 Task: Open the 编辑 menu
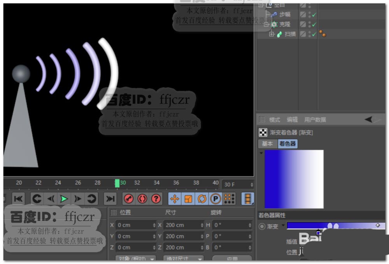pyautogui.click(x=292, y=120)
